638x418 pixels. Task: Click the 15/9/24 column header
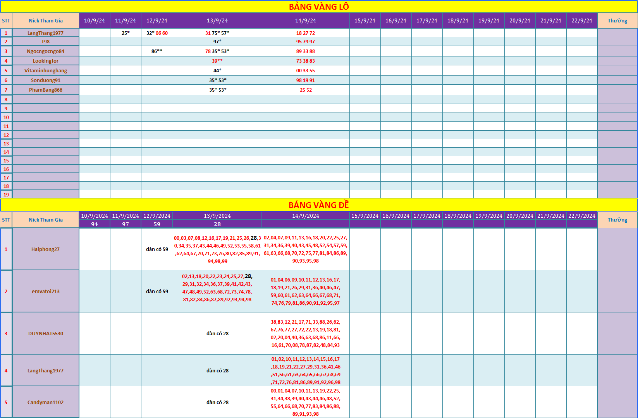point(365,20)
